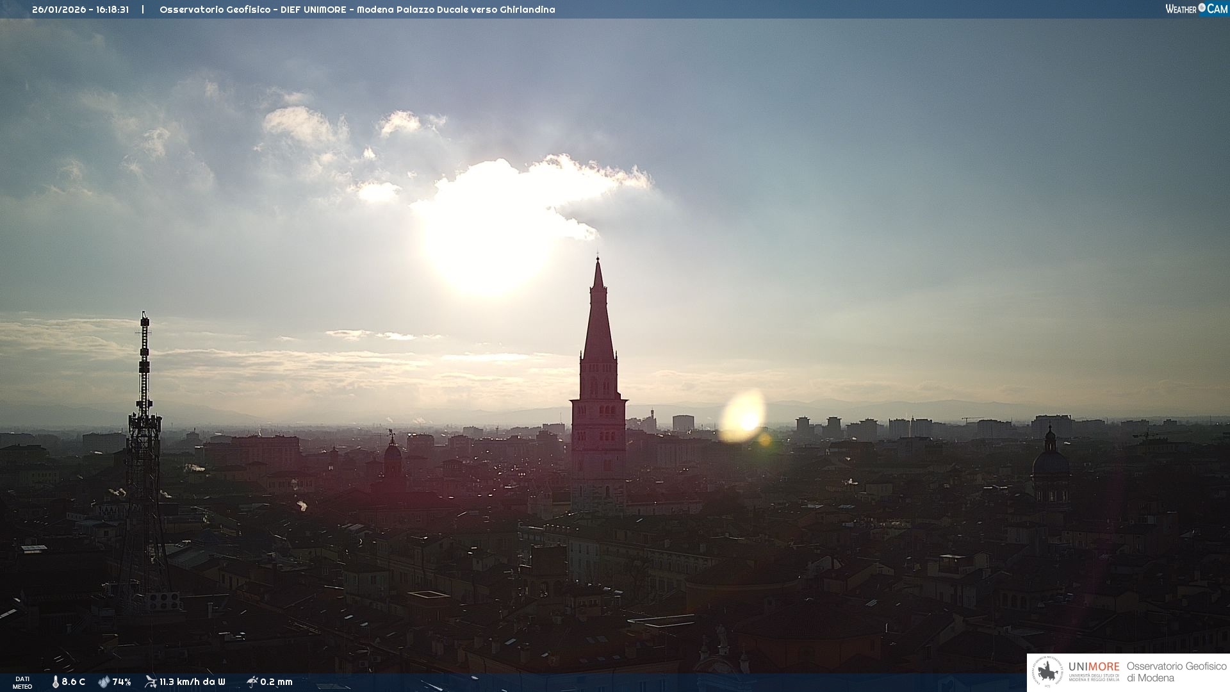Click the 0.2 mm rainfall value
The image size is (1230, 692).
tap(276, 682)
